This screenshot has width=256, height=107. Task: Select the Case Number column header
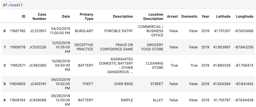tap(39, 17)
